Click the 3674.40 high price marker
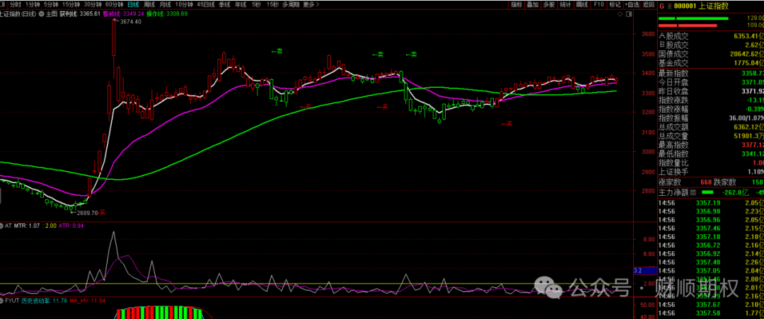The image size is (764, 319). click(131, 22)
